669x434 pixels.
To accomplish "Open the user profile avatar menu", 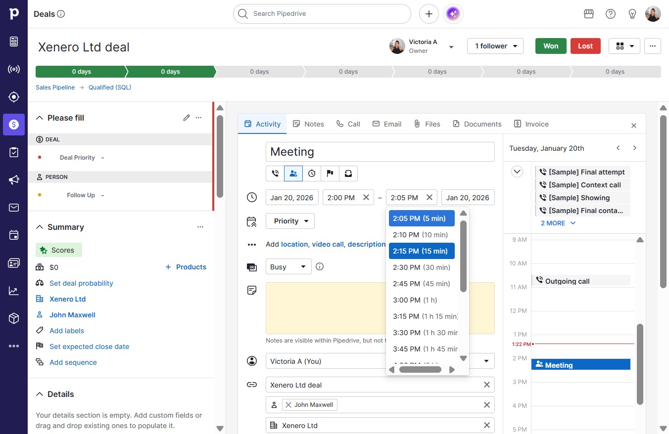I will (x=653, y=14).
